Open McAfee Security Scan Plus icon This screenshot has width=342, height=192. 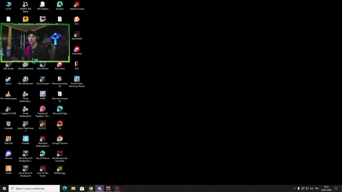click(x=60, y=157)
